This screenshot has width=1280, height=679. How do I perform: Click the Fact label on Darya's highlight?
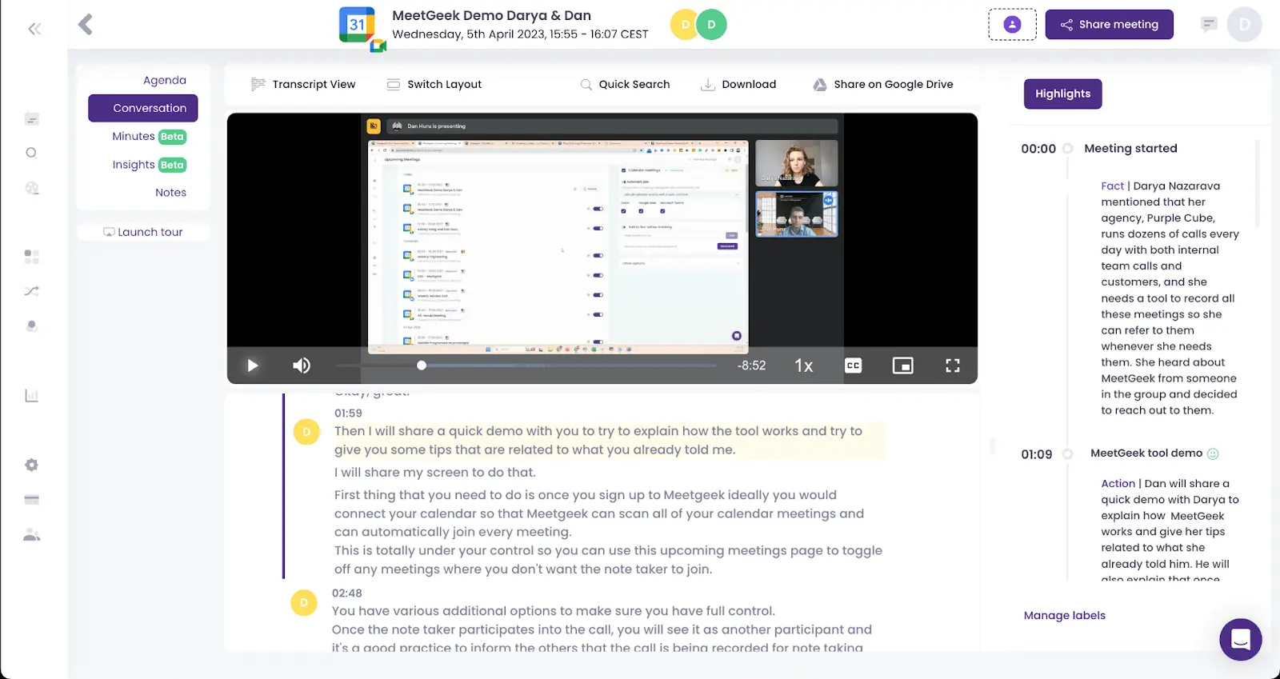1112,186
